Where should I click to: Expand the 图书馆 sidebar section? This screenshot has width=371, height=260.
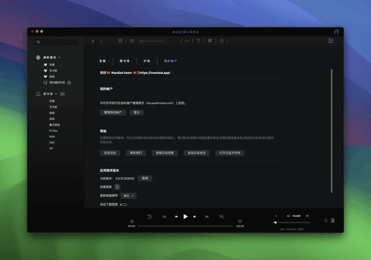tap(56, 94)
